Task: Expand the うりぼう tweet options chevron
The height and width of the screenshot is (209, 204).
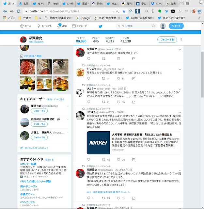Action: [x=180, y=70]
